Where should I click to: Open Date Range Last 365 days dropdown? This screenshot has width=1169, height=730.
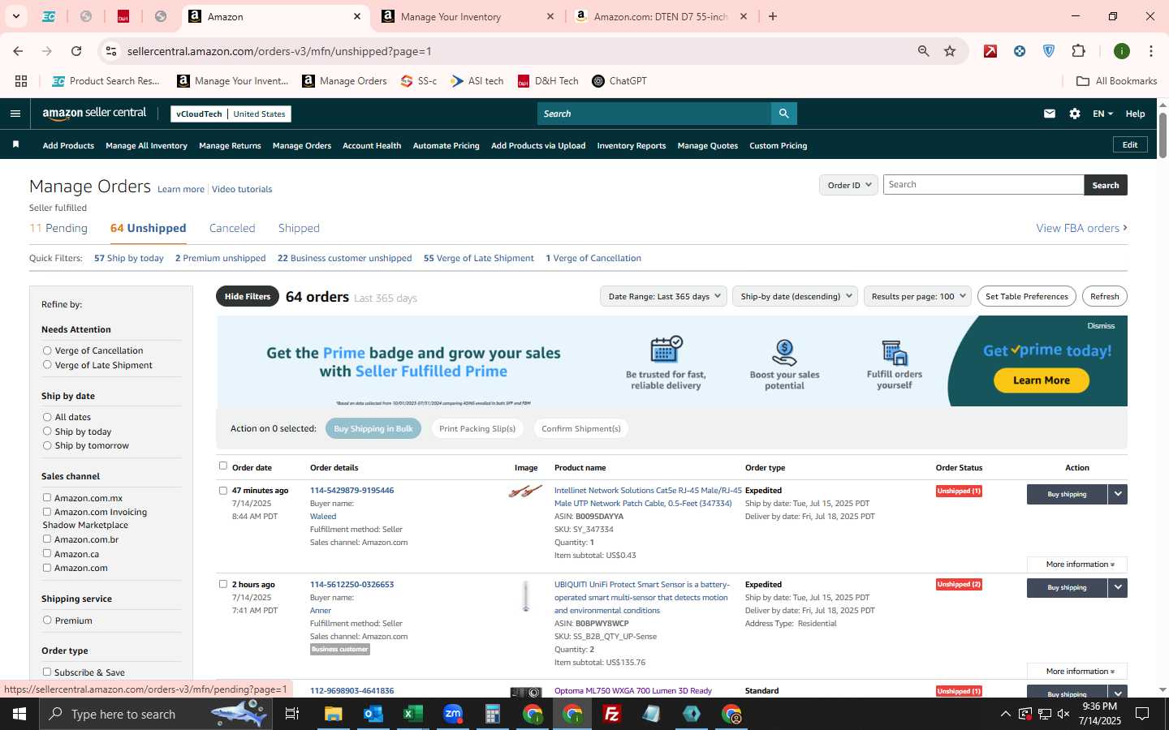tap(664, 296)
